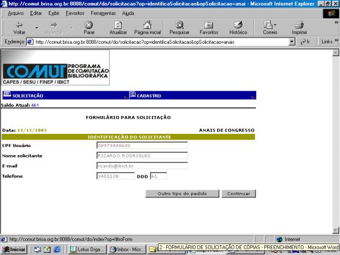The height and width of the screenshot is (255, 340).
Task: Click the Imprimir printer icon
Action: pos(299,25)
